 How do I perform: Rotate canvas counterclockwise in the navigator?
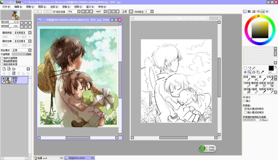tap(22, 27)
